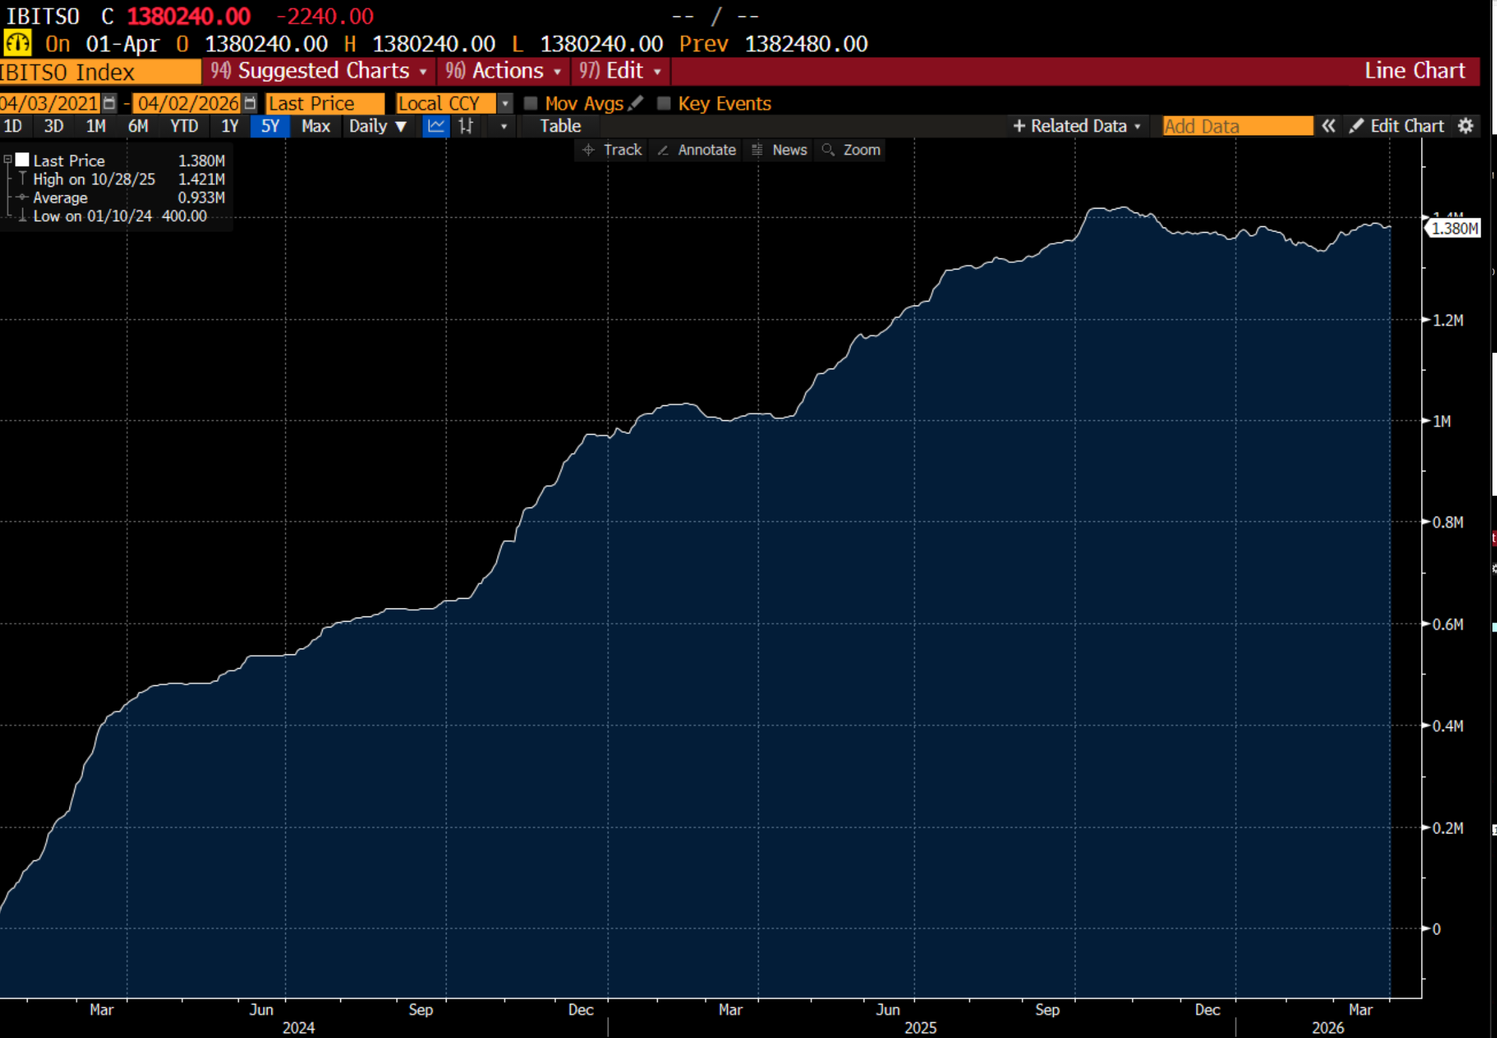Viewport: 1497px width, 1038px height.
Task: Open the Table view
Action: (560, 126)
